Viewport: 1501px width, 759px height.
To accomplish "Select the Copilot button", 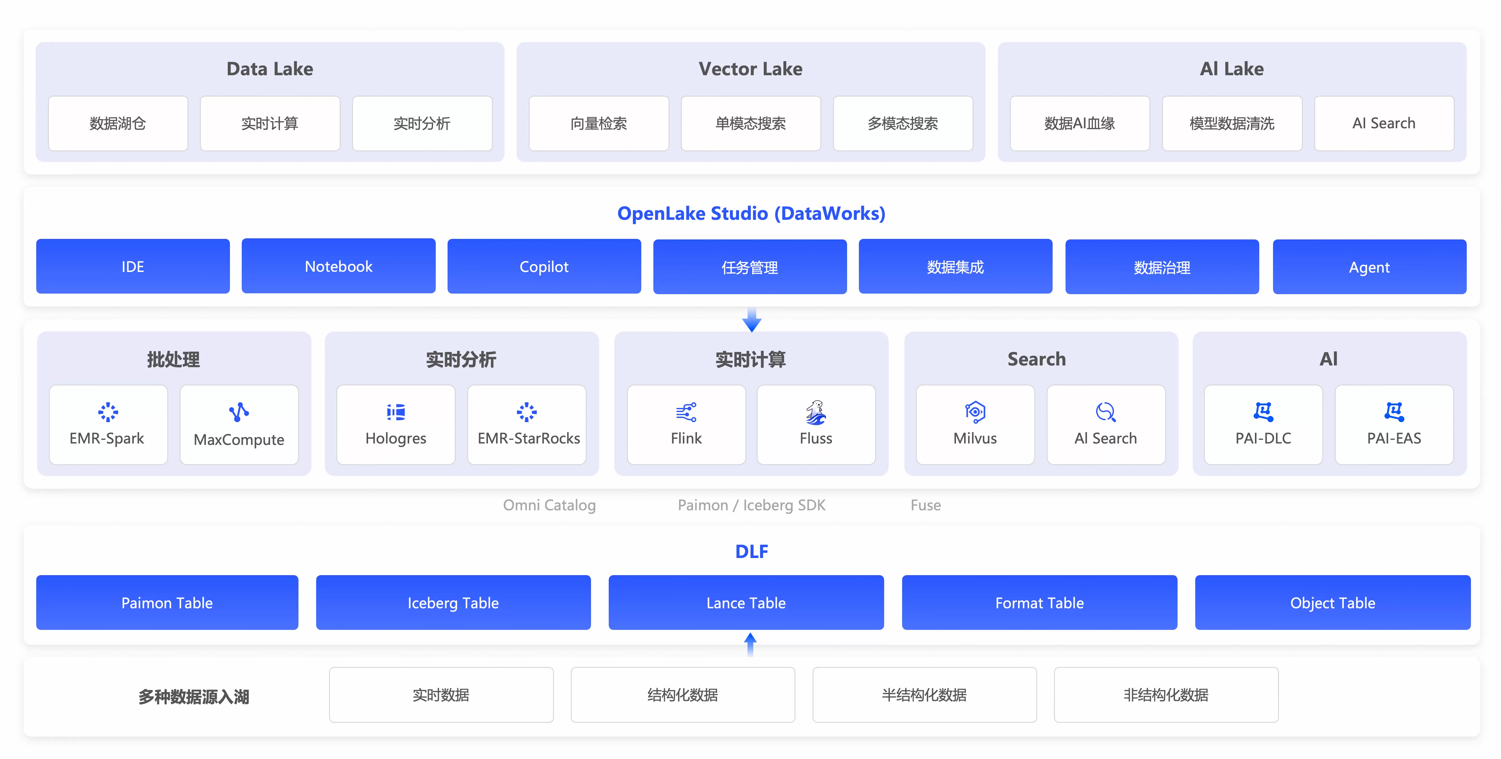I will (544, 267).
